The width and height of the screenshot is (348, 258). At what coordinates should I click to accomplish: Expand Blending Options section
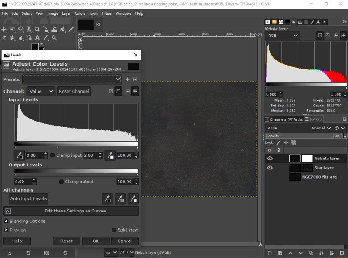click(6, 221)
